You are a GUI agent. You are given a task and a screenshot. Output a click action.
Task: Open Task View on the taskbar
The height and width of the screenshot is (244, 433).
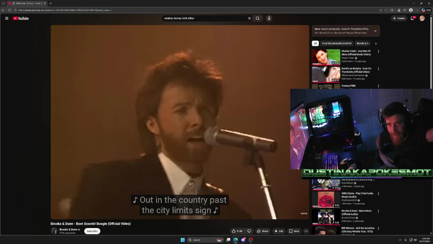click(228, 240)
